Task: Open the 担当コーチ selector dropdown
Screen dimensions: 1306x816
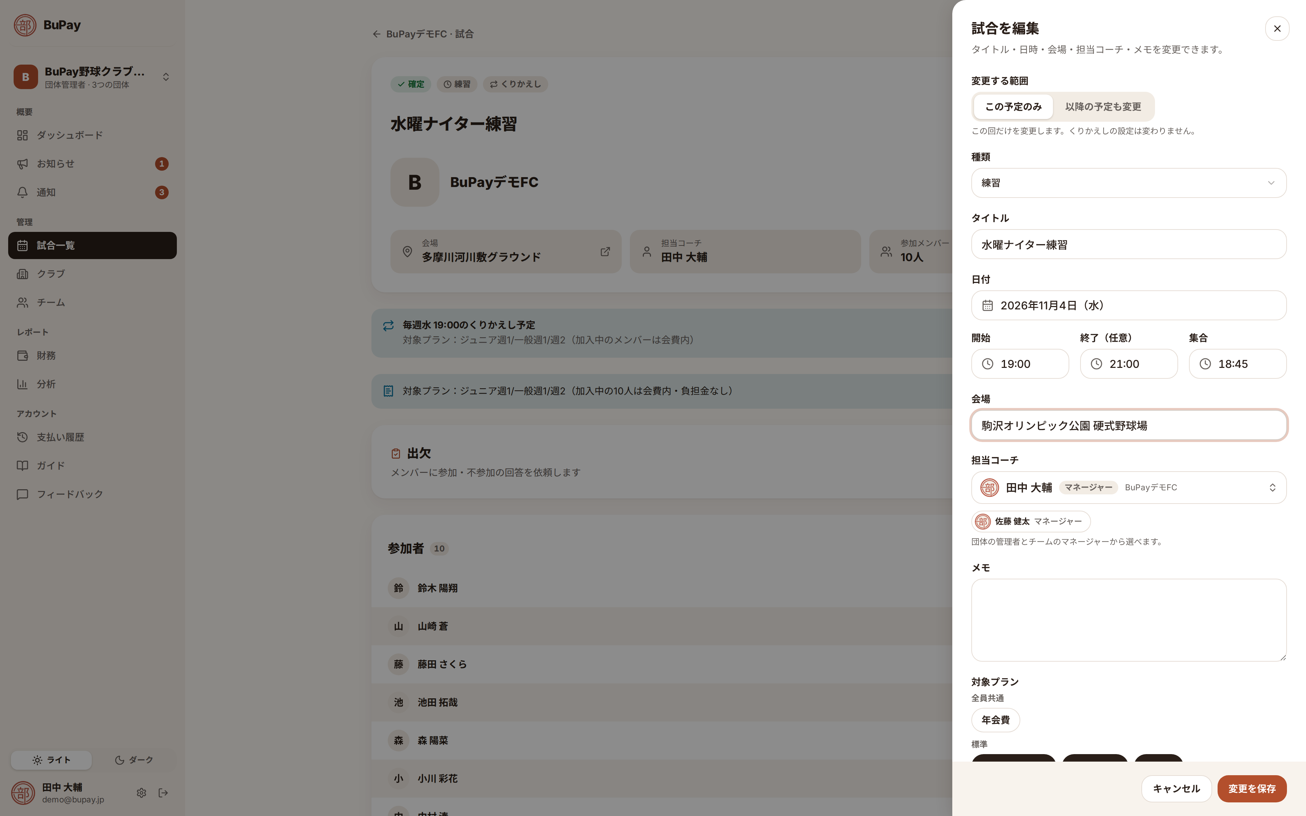Action: tap(1128, 487)
